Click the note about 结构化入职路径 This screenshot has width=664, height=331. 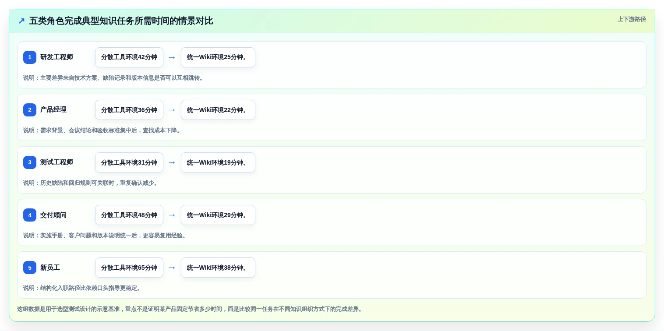[83, 288]
